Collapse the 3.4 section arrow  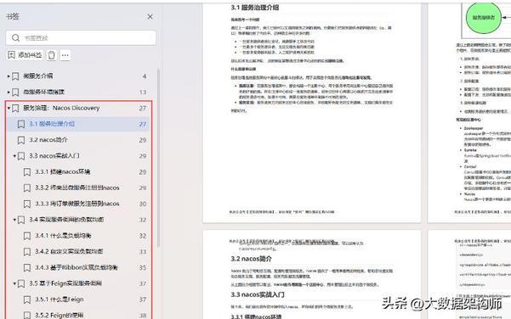[14, 220]
